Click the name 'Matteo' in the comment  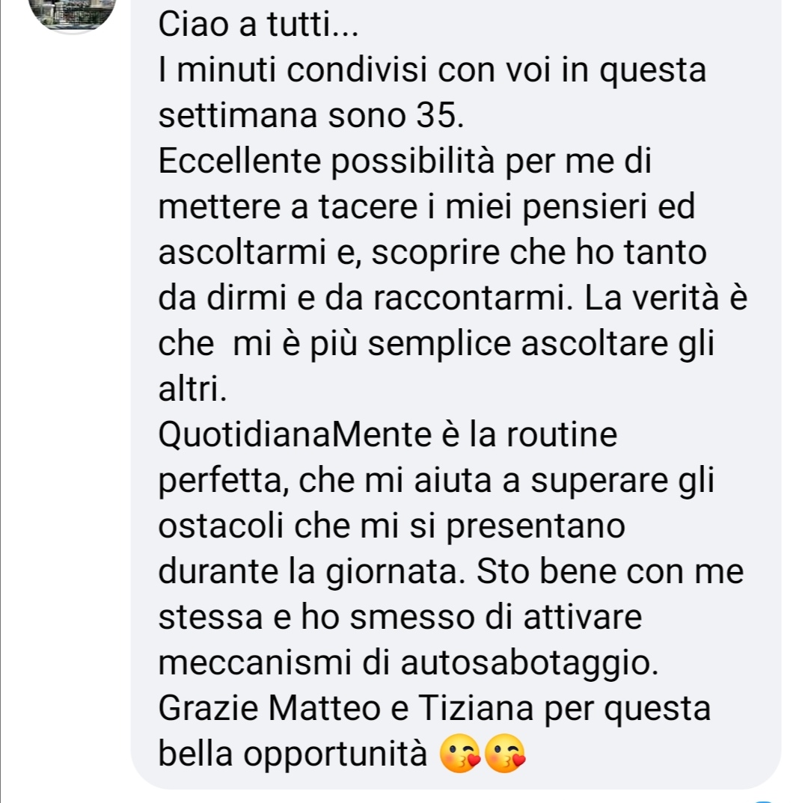click(325, 708)
